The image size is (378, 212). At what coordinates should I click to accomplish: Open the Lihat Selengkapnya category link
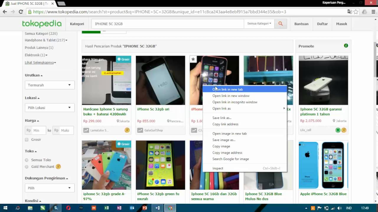40,63
